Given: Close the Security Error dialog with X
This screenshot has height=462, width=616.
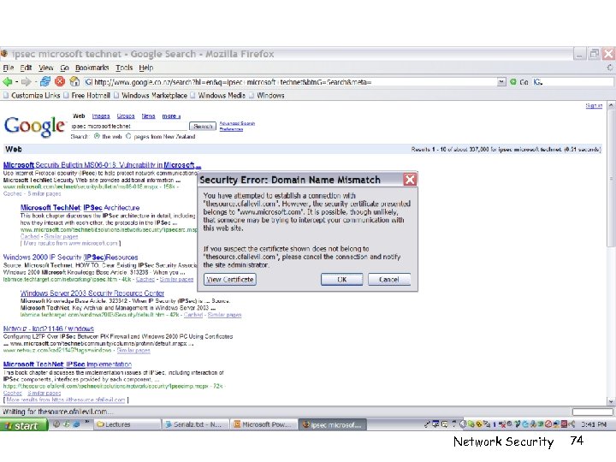Looking at the screenshot, I should click(410, 180).
